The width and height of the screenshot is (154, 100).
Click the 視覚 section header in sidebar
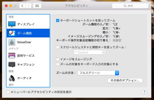pos(11,17)
